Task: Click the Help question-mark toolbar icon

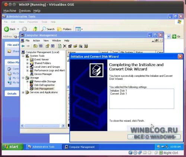Action: (x=47, y=46)
